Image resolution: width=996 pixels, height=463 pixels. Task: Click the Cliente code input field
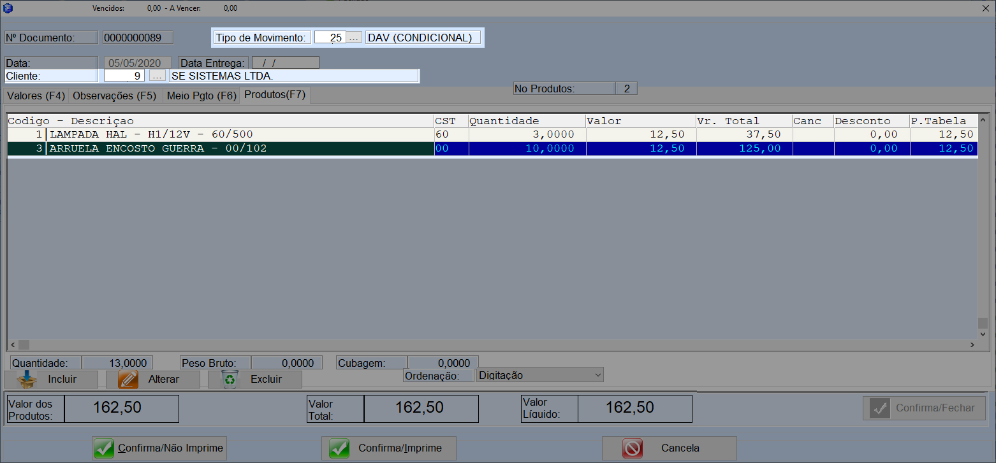tap(124, 76)
